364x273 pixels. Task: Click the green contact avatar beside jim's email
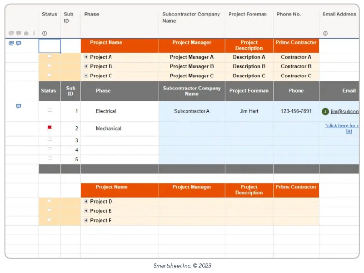[325, 111]
